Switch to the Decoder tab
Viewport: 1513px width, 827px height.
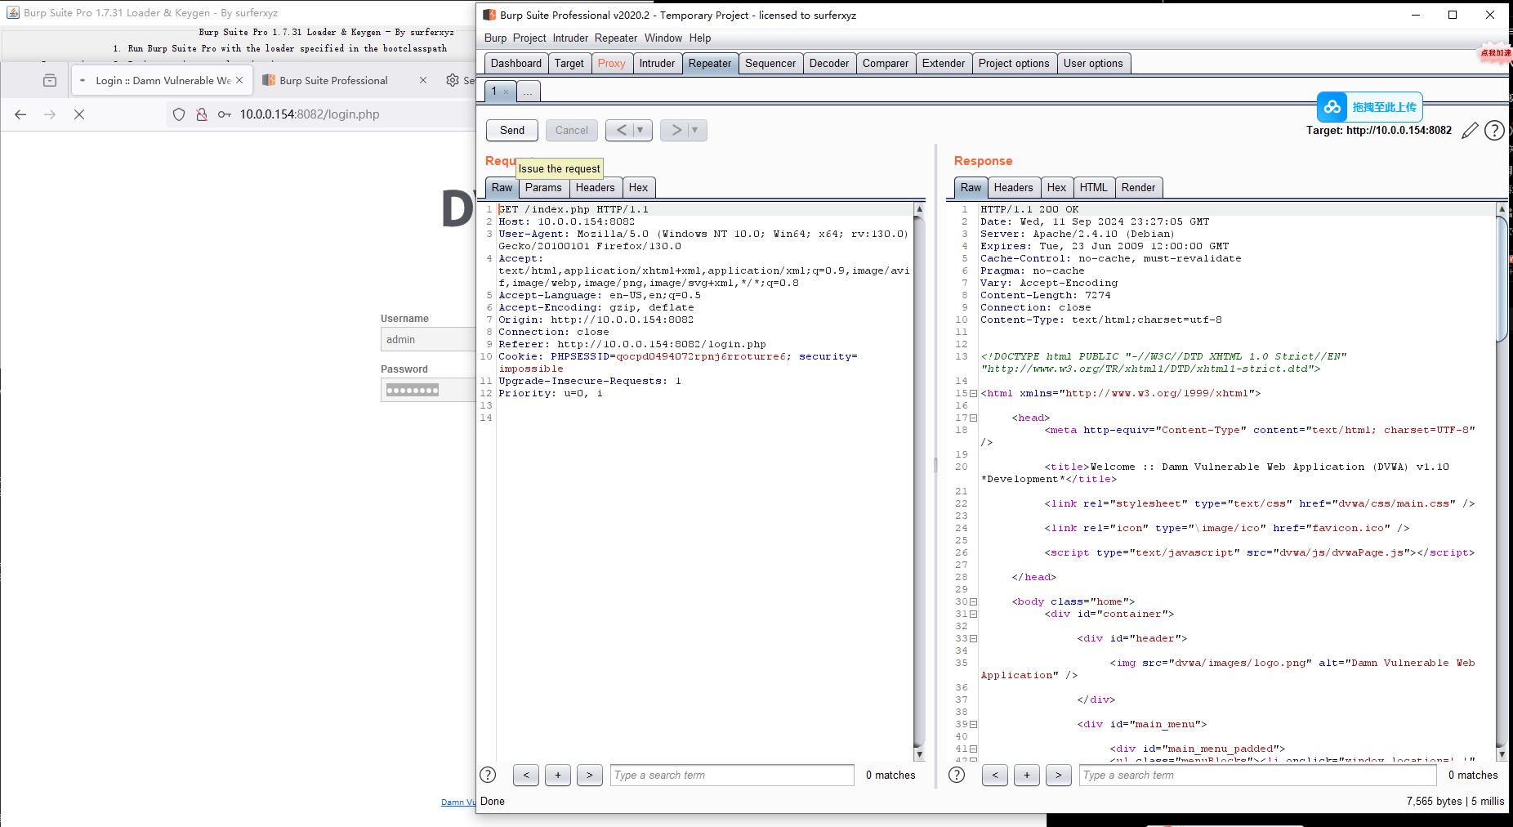(x=829, y=63)
